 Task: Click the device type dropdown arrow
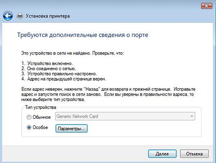(191, 116)
